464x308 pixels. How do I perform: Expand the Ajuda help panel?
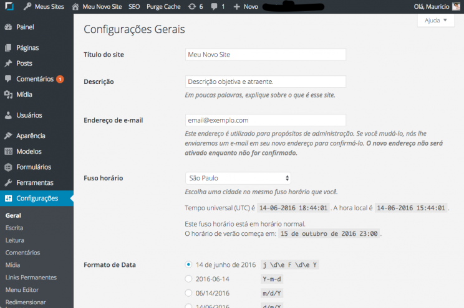435,21
